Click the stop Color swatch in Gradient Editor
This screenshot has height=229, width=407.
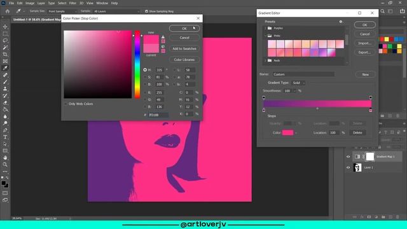(x=287, y=133)
